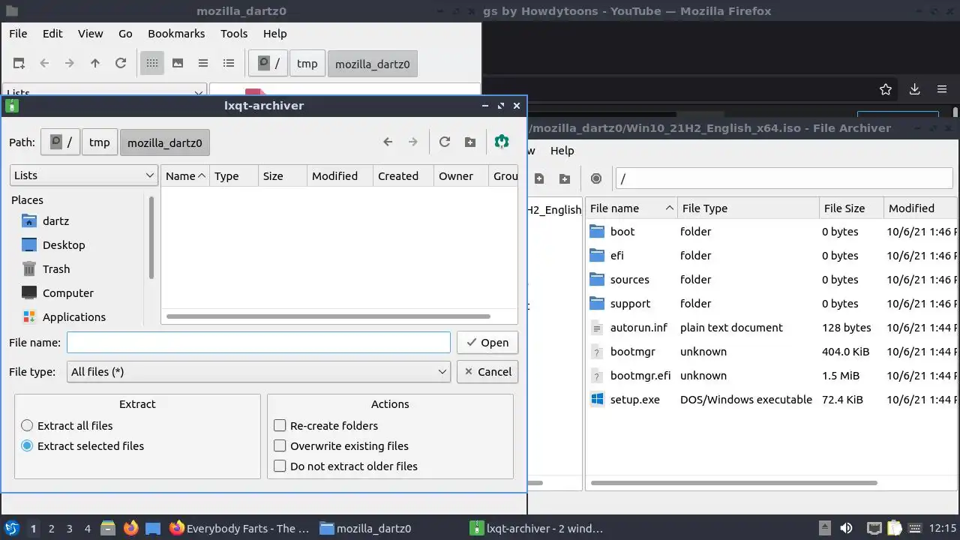
Task: Open Firefox downloads panel
Action: [914, 89]
